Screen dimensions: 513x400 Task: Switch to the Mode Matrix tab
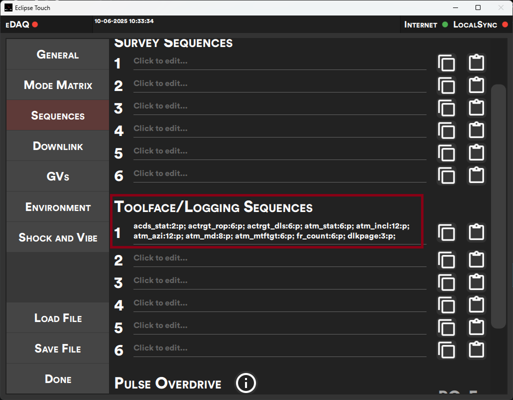(x=57, y=85)
